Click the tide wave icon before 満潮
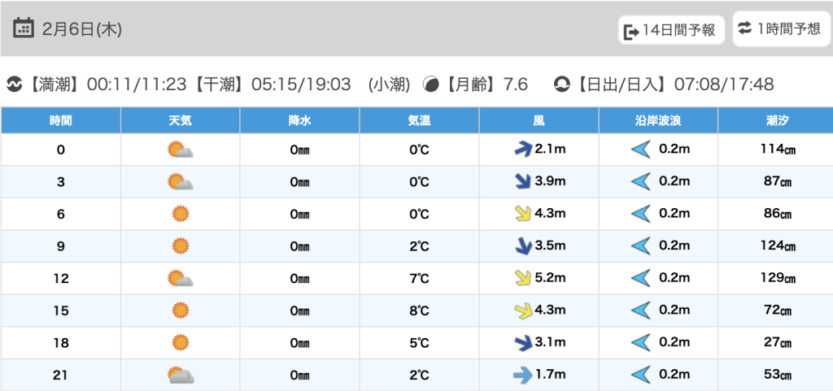The height and width of the screenshot is (391, 833). click(x=14, y=84)
